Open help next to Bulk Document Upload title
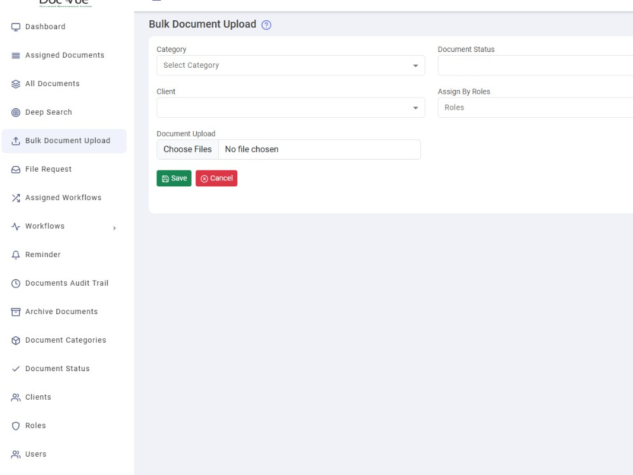Screen dimensions: 633x475 (266, 25)
